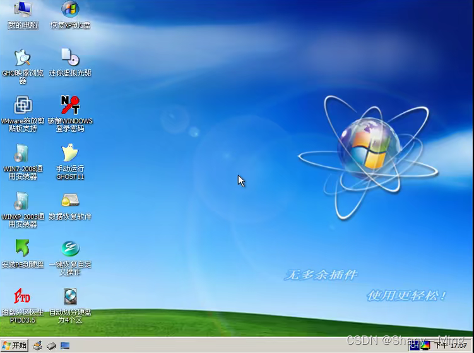Click the show desktop quick launch icon

[x=65, y=345]
